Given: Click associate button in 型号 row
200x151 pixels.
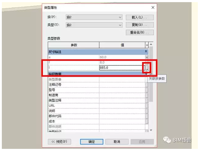Looking at the screenshot, I should click(x=147, y=90).
